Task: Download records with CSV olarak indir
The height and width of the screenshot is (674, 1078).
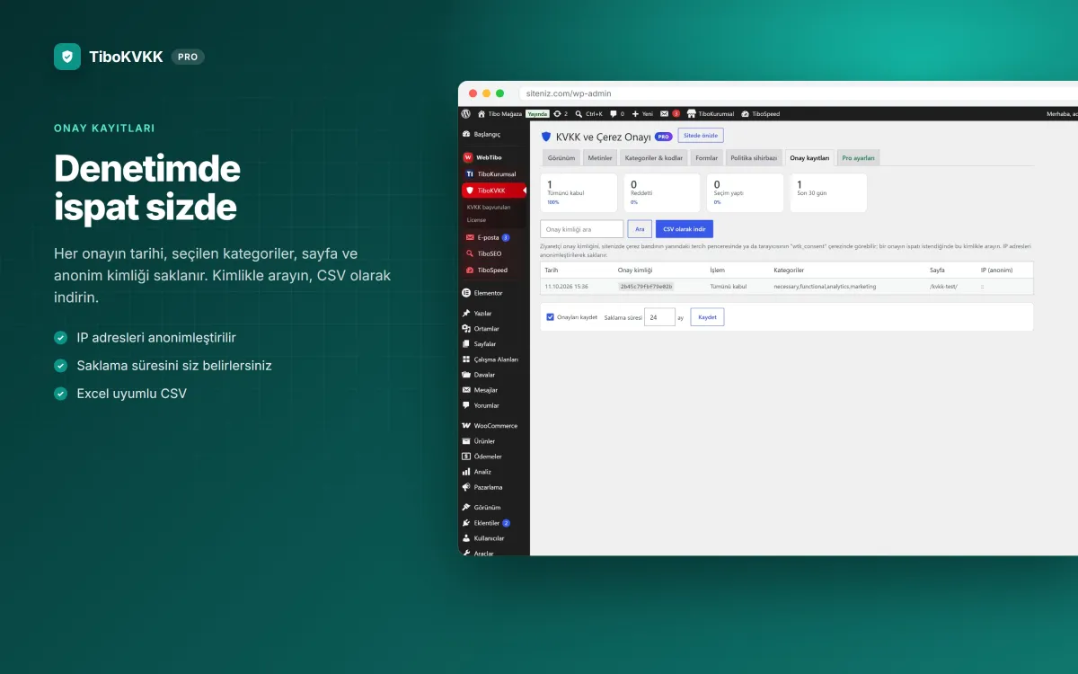Action: pyautogui.click(x=685, y=229)
